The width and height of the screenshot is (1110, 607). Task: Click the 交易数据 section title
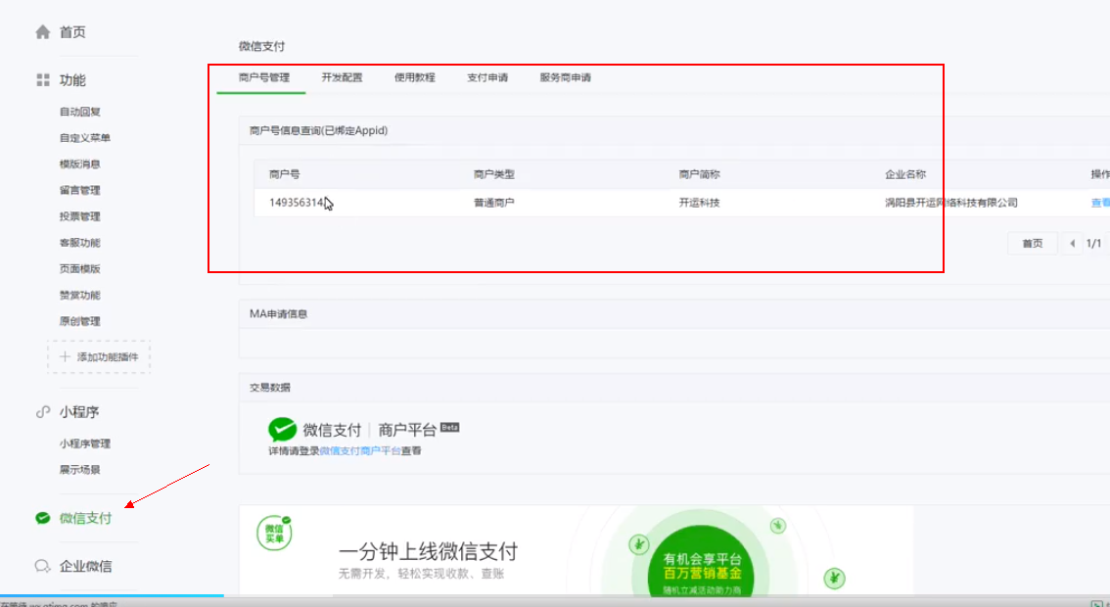pyautogui.click(x=270, y=388)
